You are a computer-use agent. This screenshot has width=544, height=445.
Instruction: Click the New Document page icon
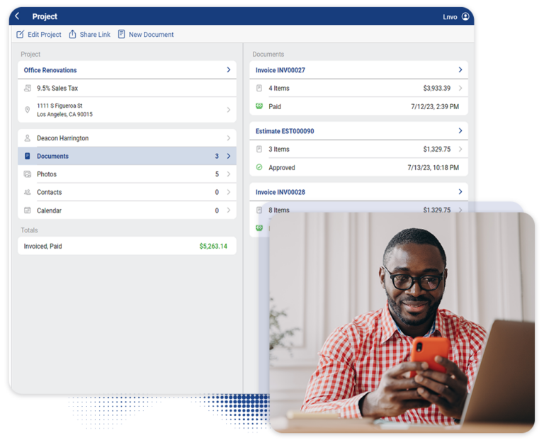click(x=121, y=34)
